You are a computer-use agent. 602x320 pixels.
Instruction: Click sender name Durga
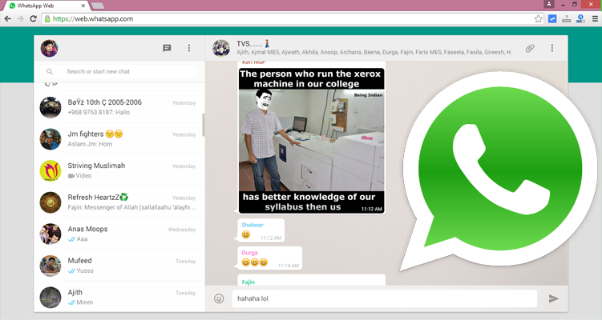[249, 253]
